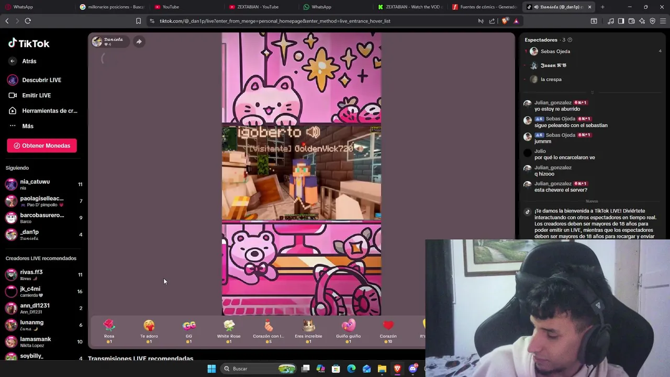
Task: Open a new browser tab
Action: (x=602, y=7)
